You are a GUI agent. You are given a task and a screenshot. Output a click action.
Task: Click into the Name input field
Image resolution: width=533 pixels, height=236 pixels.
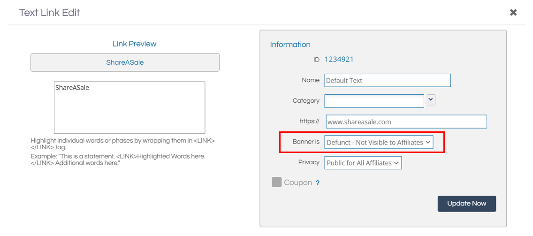point(388,81)
